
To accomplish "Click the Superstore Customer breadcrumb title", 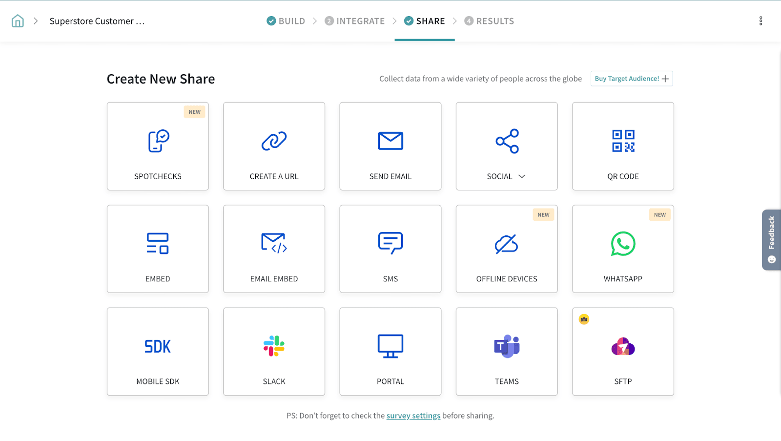I will click(97, 21).
